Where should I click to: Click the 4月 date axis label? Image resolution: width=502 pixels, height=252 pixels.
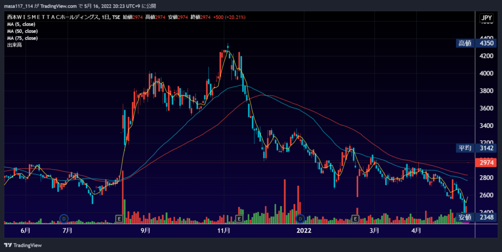416,230
